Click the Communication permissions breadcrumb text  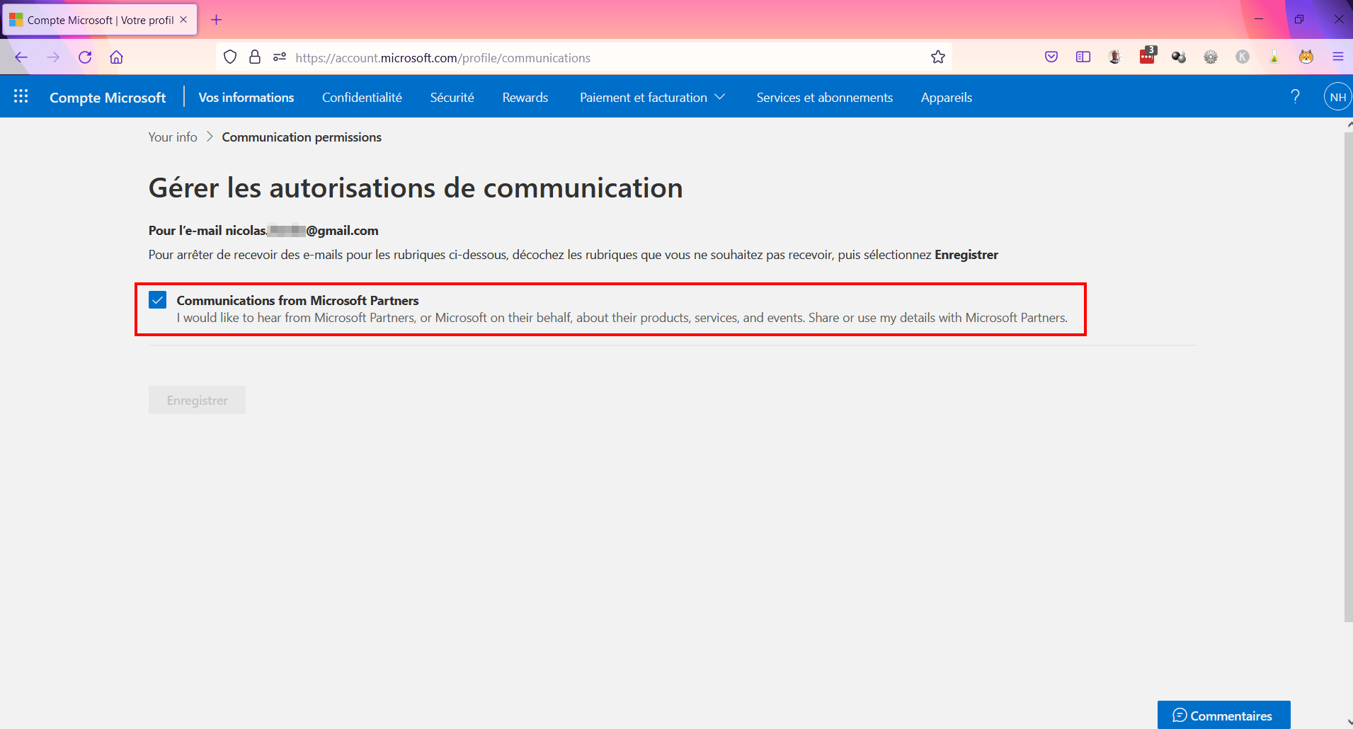(x=302, y=137)
